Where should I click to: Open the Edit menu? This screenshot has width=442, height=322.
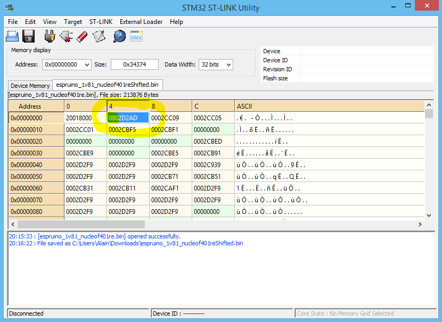point(30,22)
